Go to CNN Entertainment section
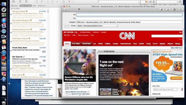 [126, 44]
